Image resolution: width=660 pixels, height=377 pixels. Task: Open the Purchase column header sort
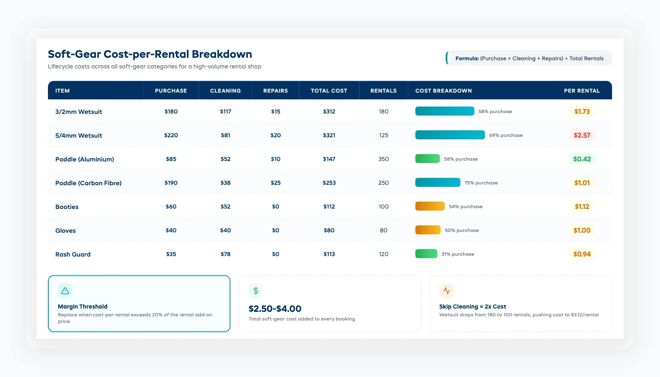click(171, 91)
